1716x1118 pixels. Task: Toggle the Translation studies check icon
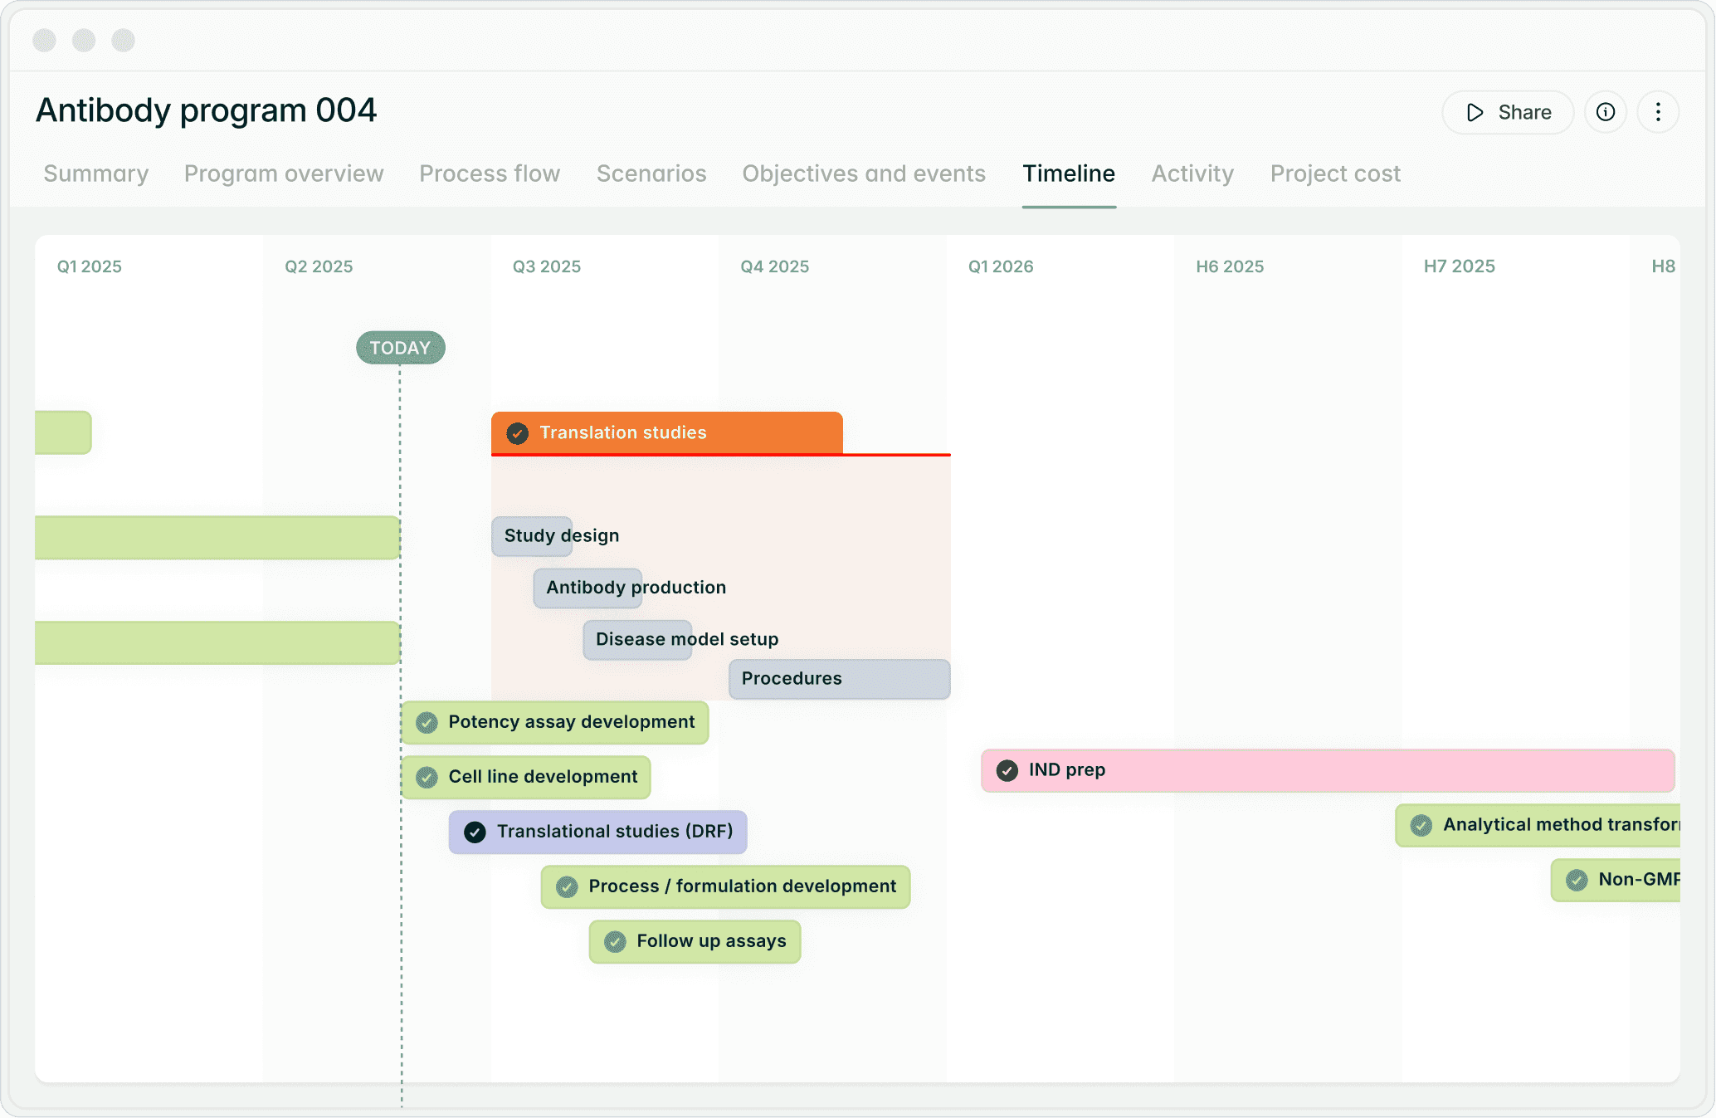point(518,433)
